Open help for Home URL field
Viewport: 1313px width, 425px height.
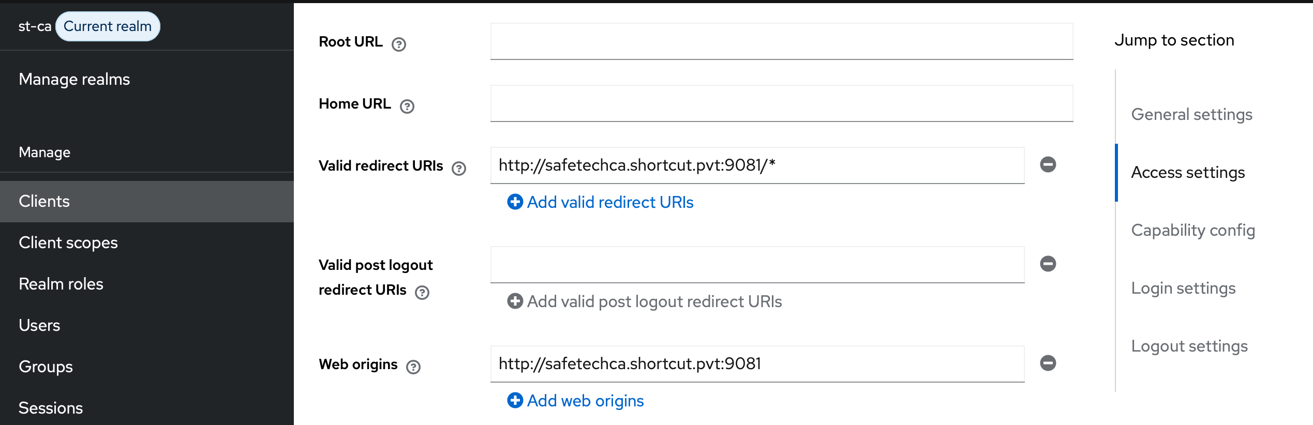click(x=407, y=107)
